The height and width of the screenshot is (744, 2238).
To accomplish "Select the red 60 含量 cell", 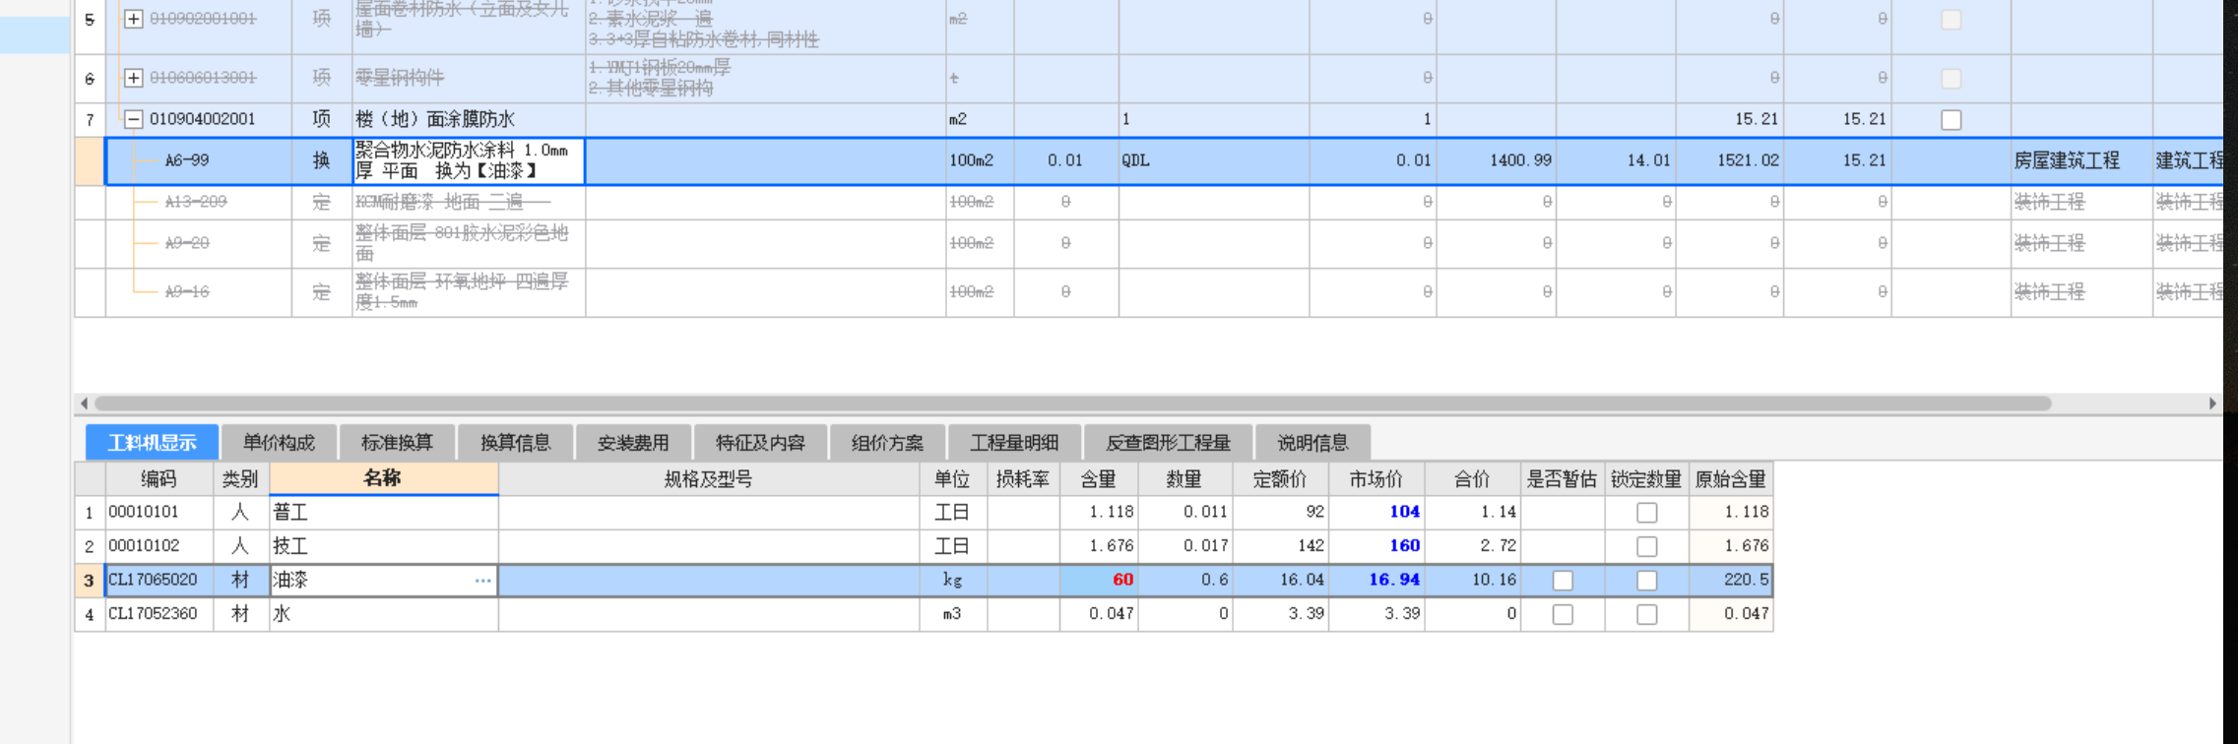I will pos(1099,581).
